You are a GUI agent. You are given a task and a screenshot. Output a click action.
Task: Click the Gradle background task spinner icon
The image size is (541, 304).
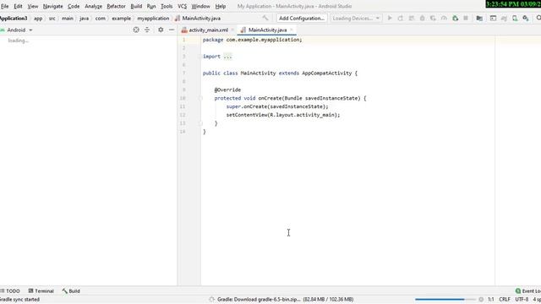click(212, 300)
